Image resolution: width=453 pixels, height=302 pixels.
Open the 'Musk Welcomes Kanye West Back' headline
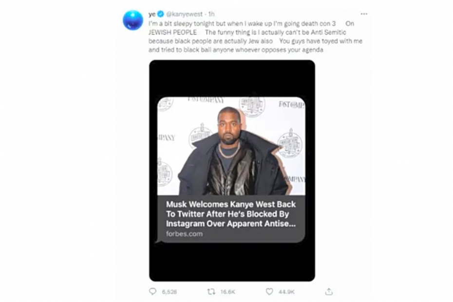click(x=231, y=214)
